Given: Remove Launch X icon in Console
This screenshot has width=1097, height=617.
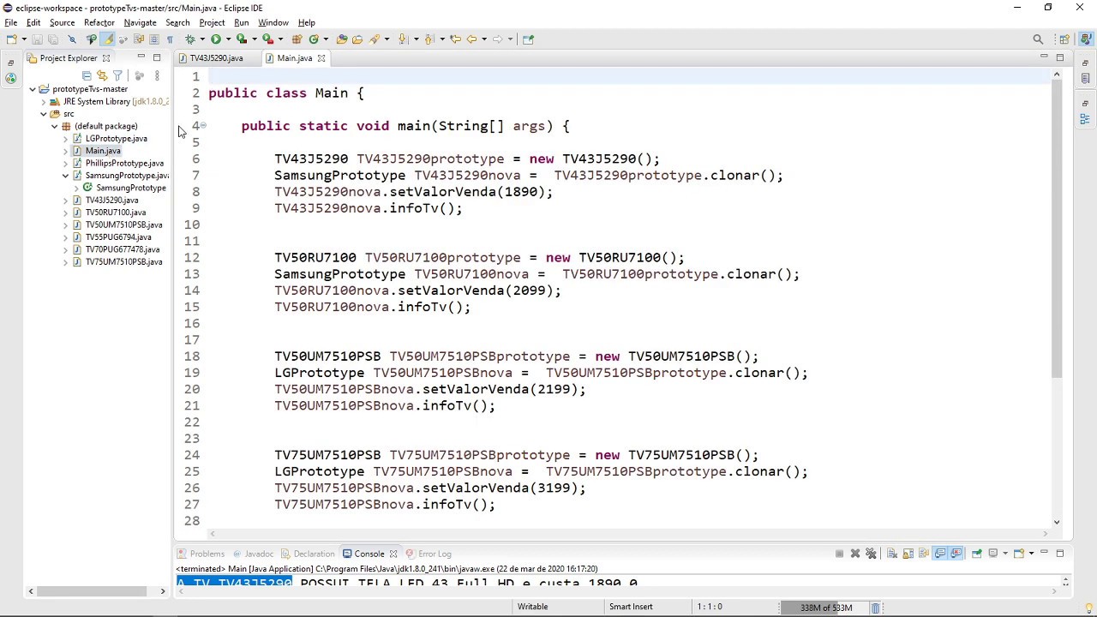Looking at the screenshot, I should pos(855,554).
